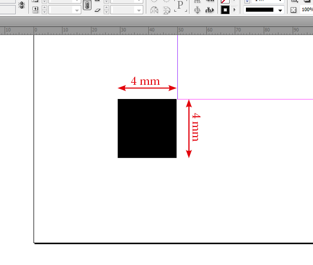Click the Flip Vertical icon

tap(167, 10)
